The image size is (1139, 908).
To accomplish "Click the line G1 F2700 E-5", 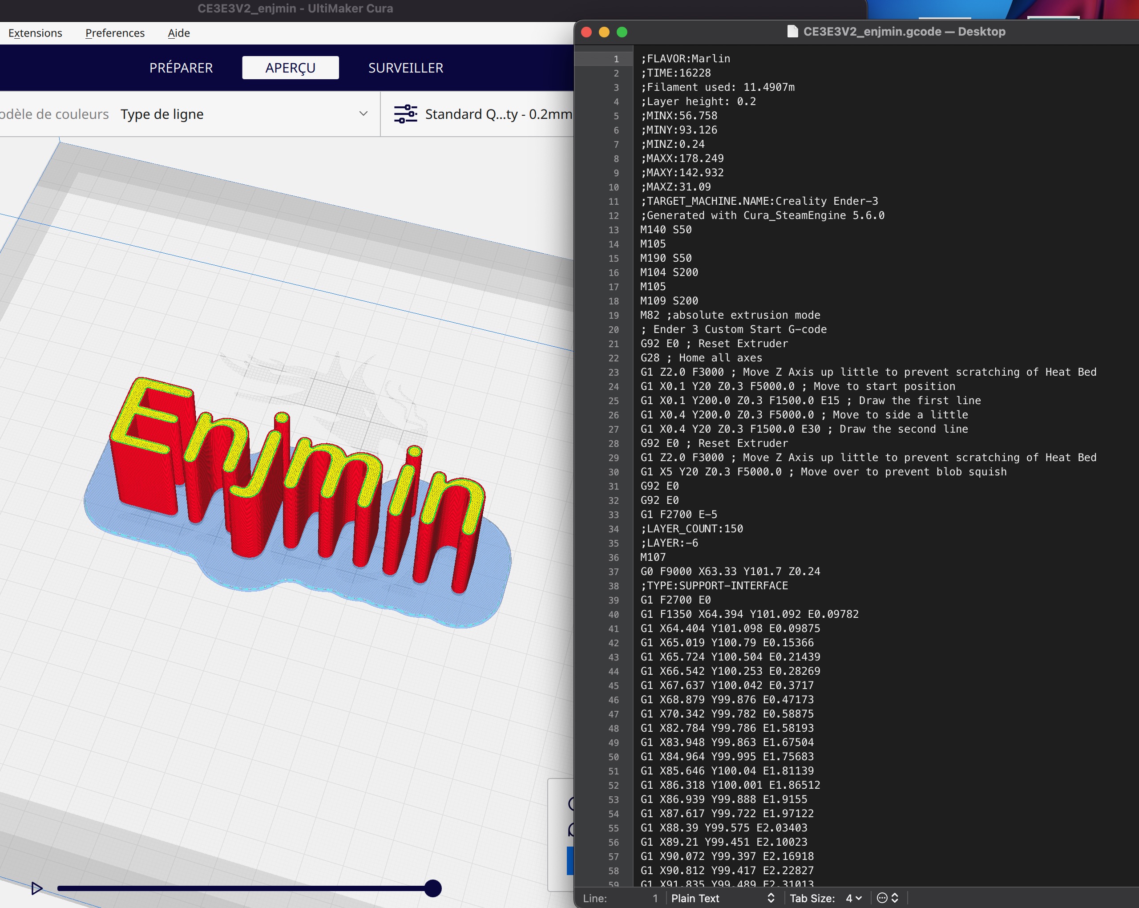I will (x=679, y=515).
